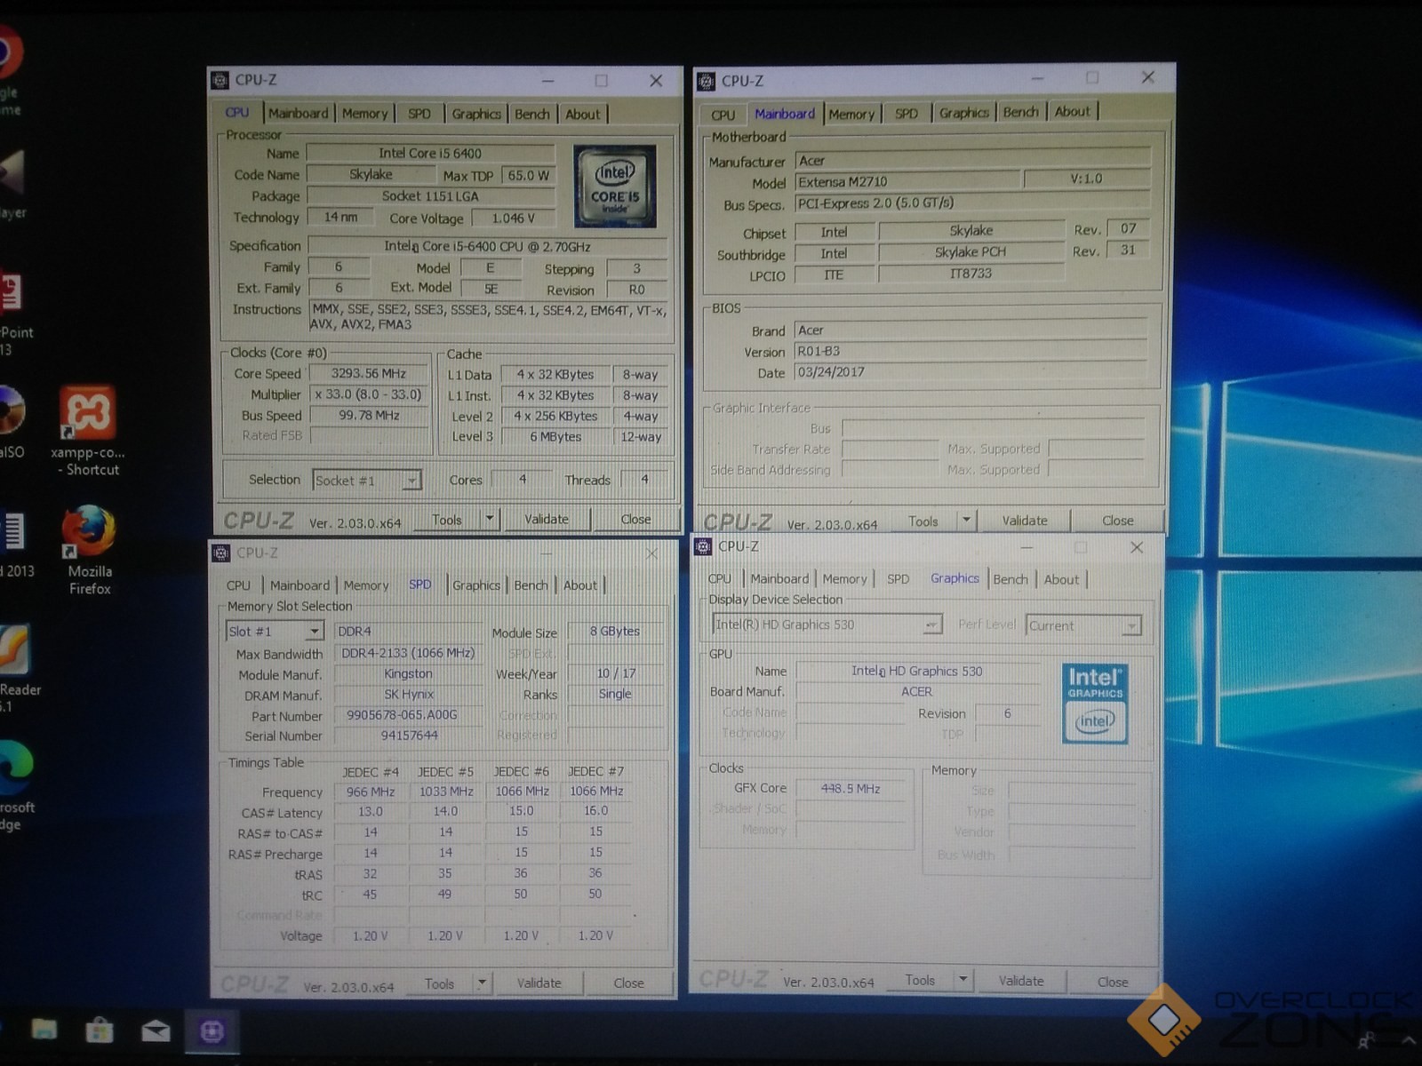Click the 6 MBytes Level 3 cache value
Image resolution: width=1422 pixels, height=1066 pixels.
click(555, 437)
